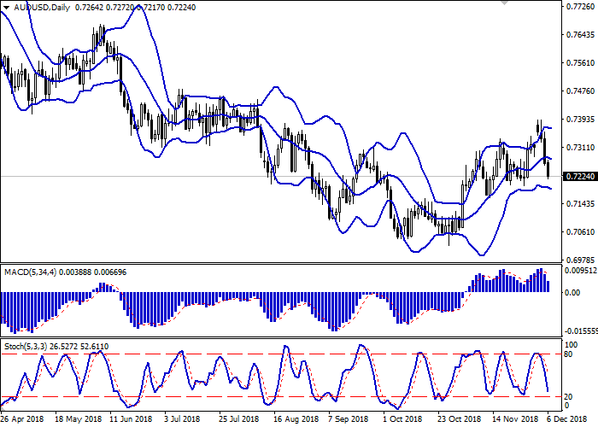
Task: Click the 0.74760 price scale value
Action: coord(580,91)
